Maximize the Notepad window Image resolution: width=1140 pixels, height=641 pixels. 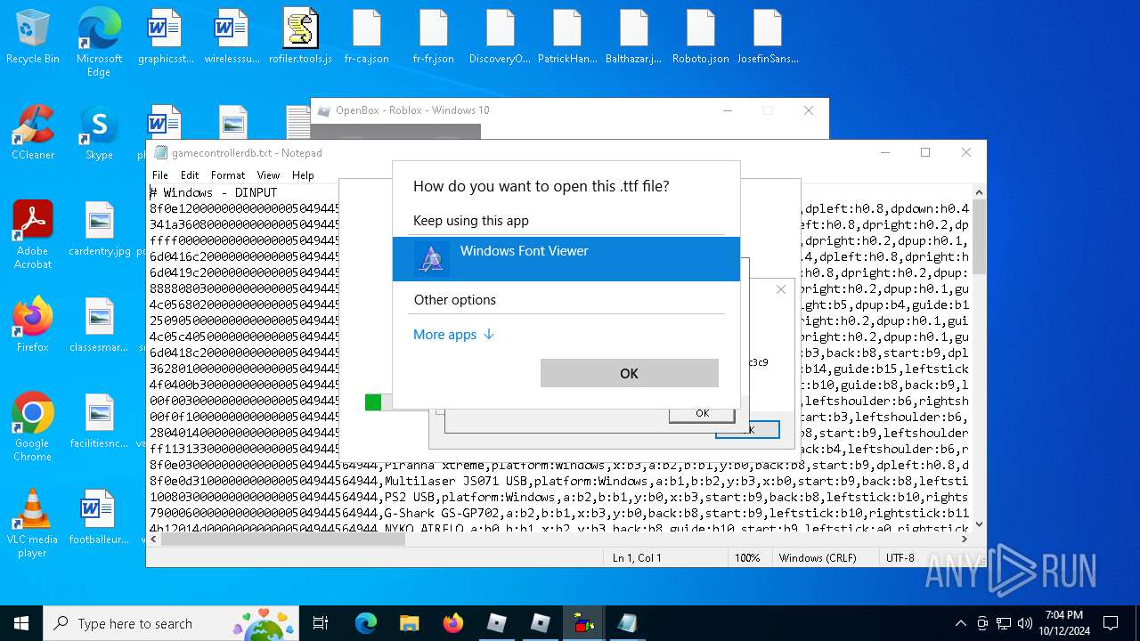(925, 152)
